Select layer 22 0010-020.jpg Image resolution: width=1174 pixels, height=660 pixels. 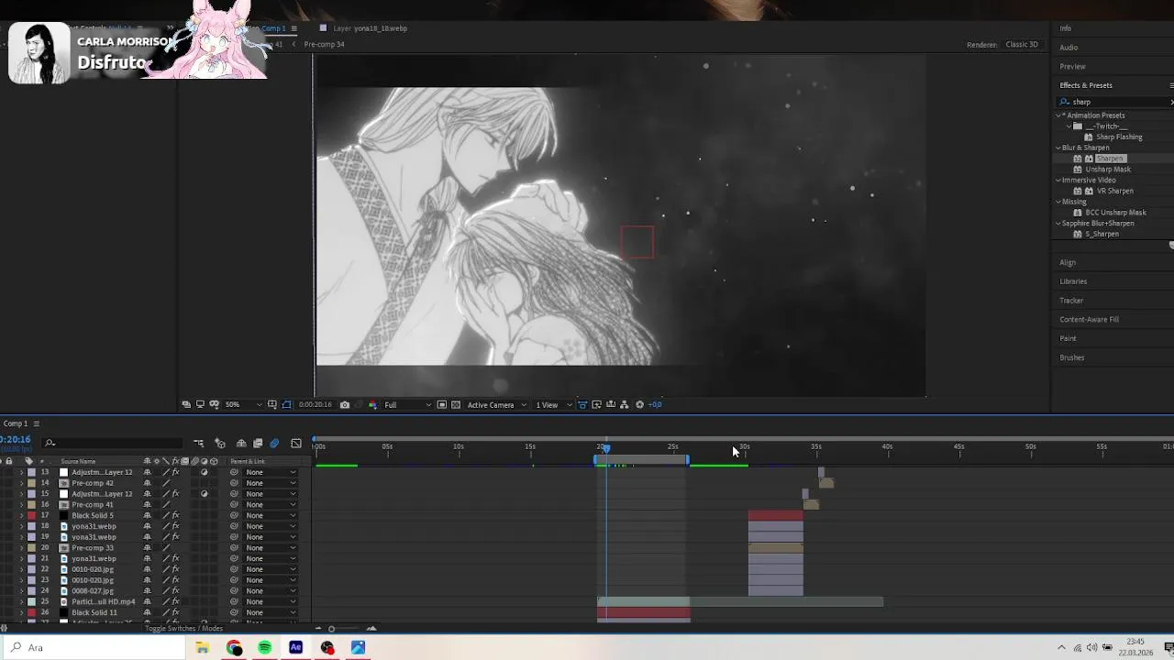tap(93, 569)
